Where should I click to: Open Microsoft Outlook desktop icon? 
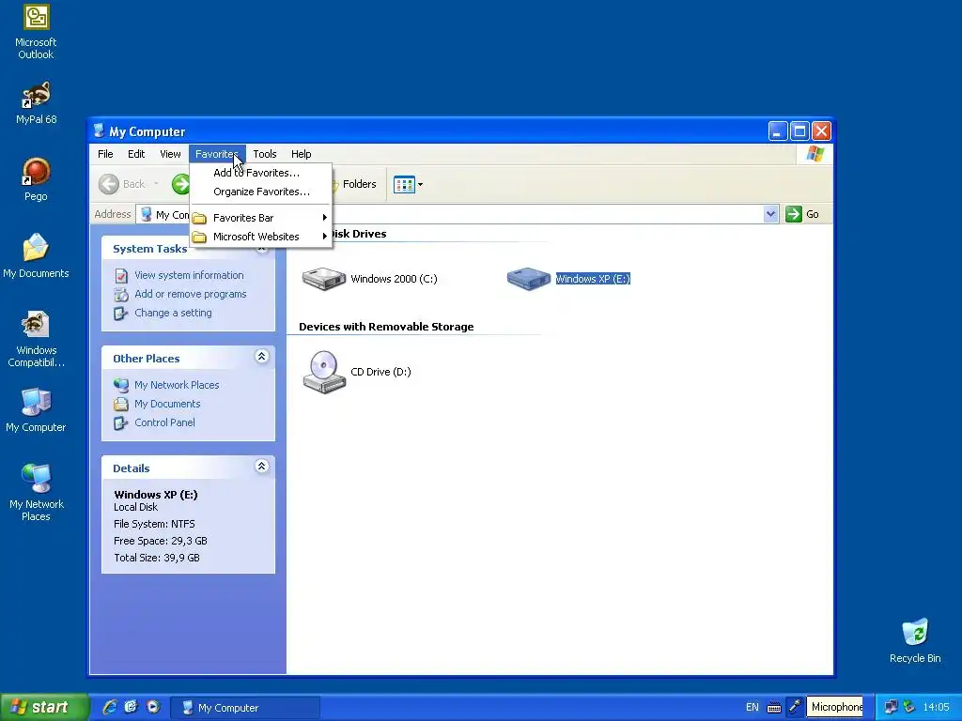tap(36, 32)
